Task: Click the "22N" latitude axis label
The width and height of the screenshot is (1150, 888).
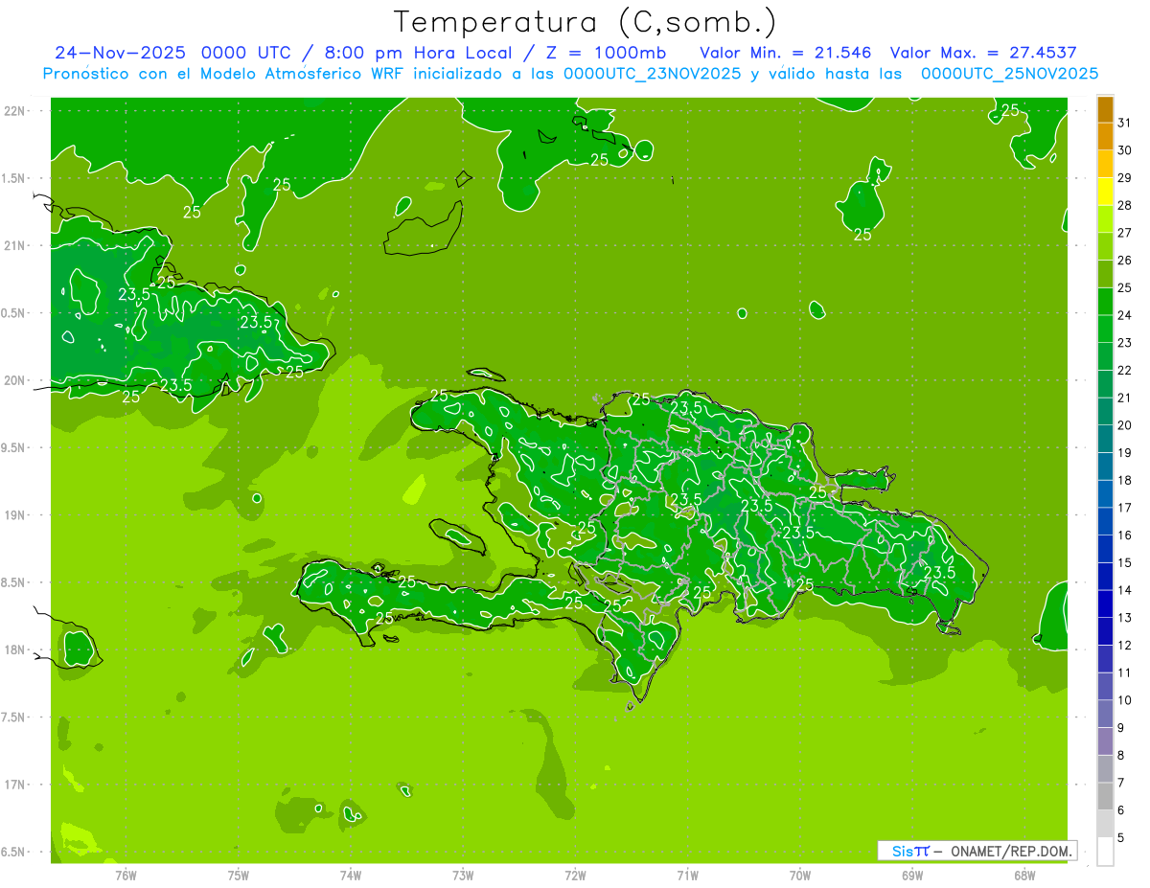Action: pos(14,111)
